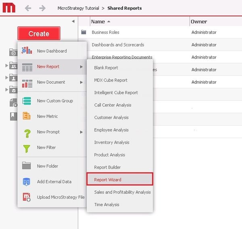Select New Document menu entry

pyautogui.click(x=52, y=82)
